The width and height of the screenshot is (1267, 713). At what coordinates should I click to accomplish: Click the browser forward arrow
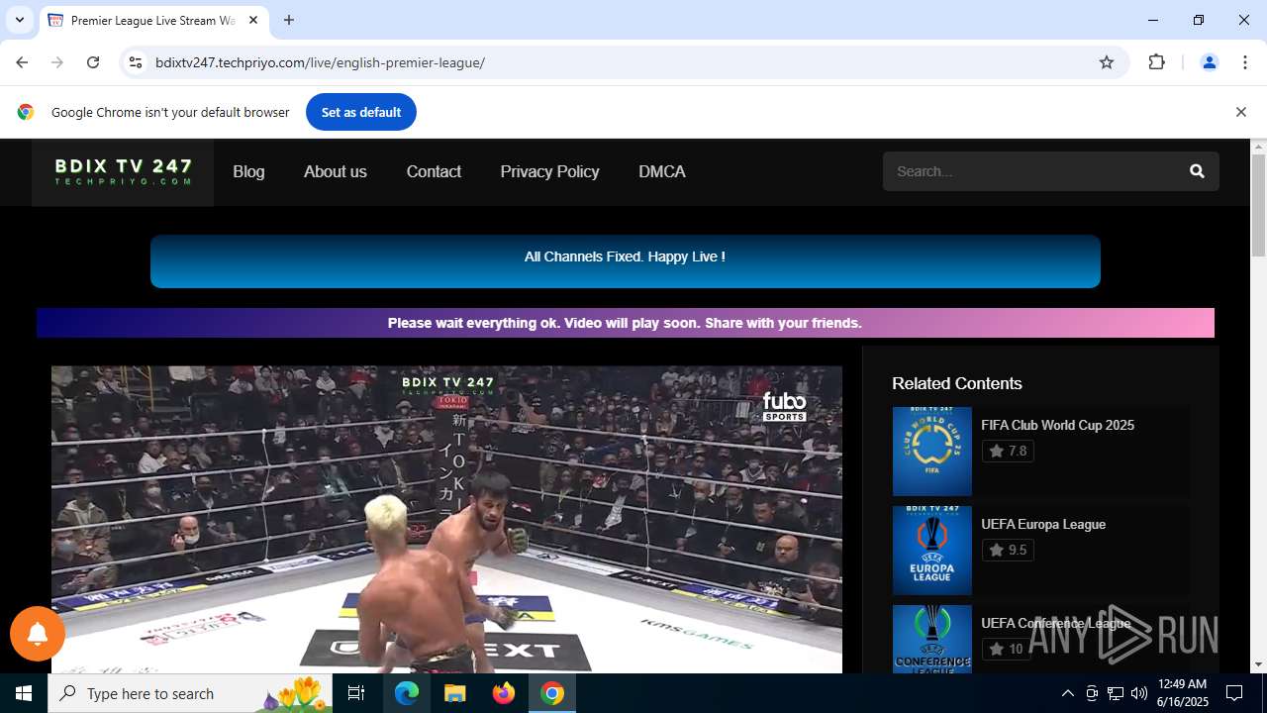click(57, 62)
